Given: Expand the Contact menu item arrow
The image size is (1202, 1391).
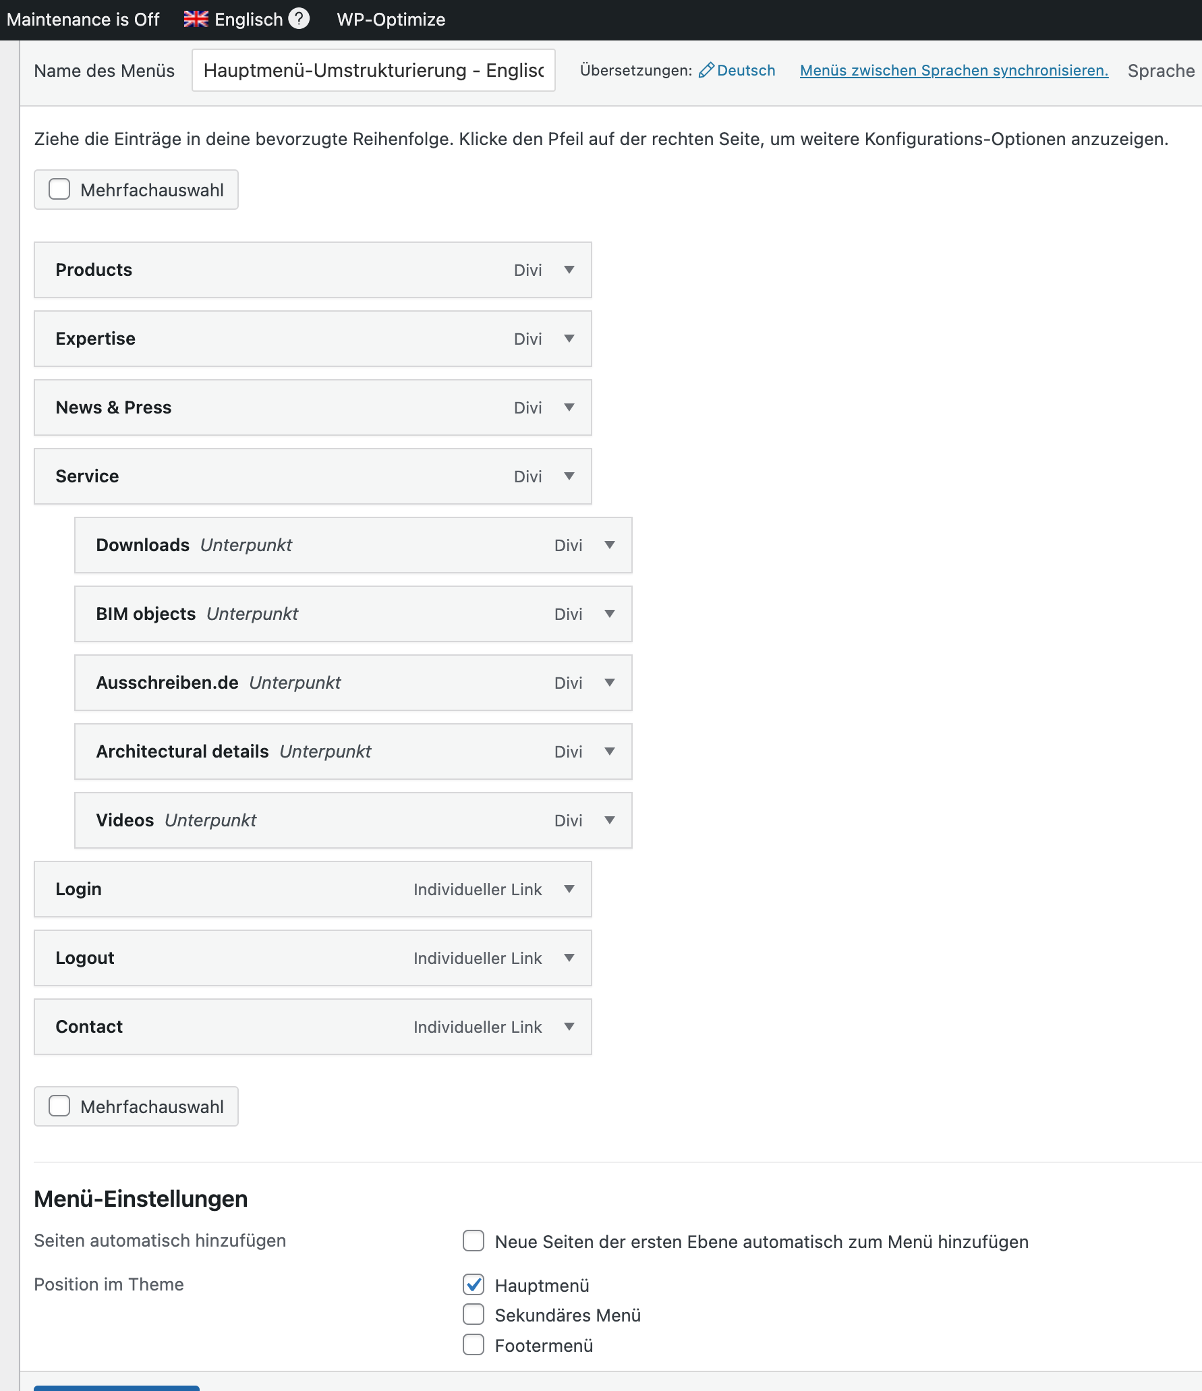Looking at the screenshot, I should pos(569,1027).
